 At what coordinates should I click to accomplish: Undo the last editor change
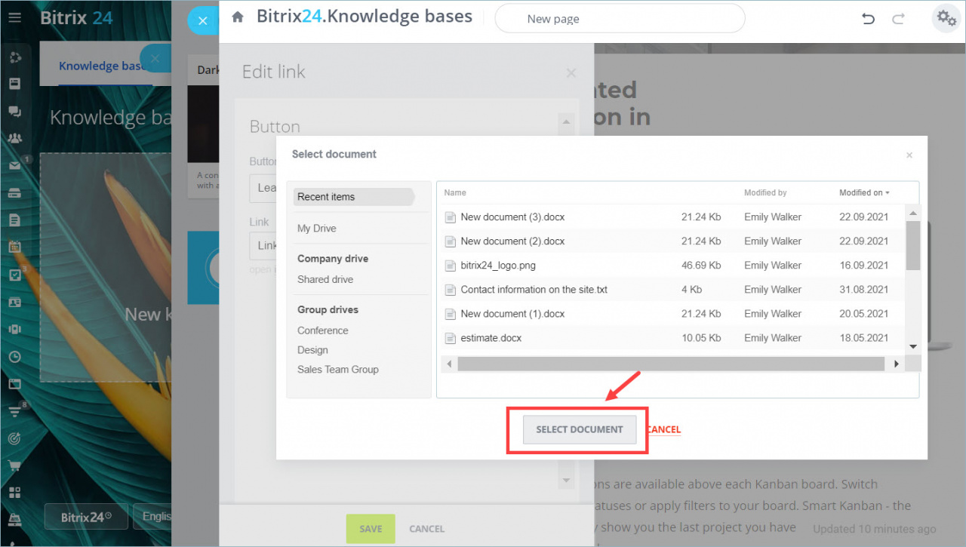(x=868, y=19)
